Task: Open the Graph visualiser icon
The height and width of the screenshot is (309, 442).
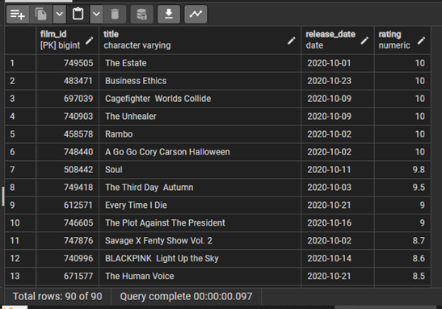Action: (196, 14)
